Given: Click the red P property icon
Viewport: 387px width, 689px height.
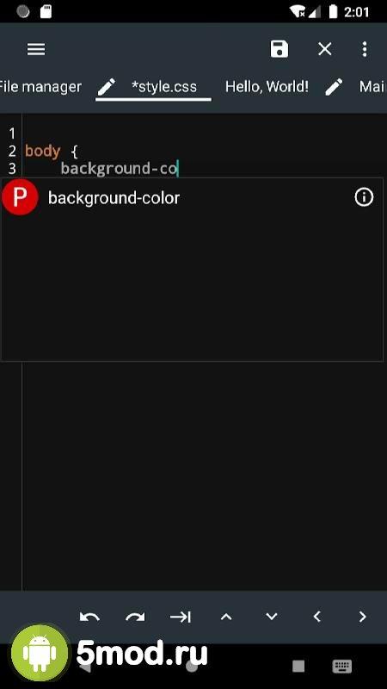Looking at the screenshot, I should tap(20, 197).
